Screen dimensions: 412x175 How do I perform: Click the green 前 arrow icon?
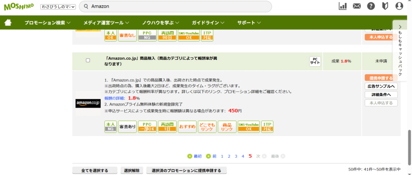(x=208, y=156)
